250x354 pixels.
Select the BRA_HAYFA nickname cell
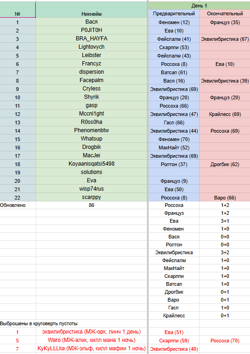92,39
